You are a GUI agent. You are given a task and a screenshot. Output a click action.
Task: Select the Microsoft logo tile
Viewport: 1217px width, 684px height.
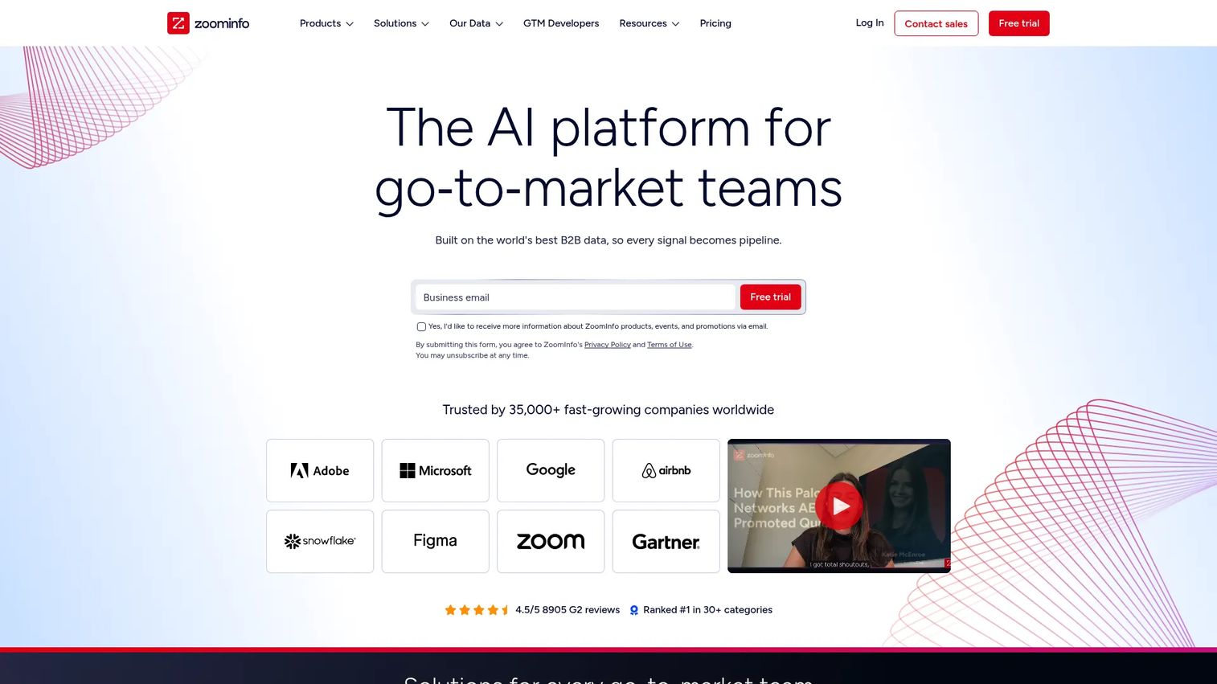pos(435,470)
